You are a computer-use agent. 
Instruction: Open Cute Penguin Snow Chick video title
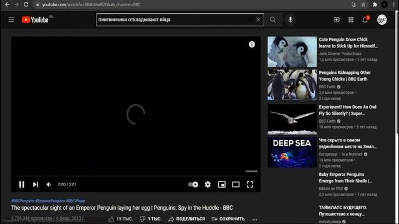point(348,43)
